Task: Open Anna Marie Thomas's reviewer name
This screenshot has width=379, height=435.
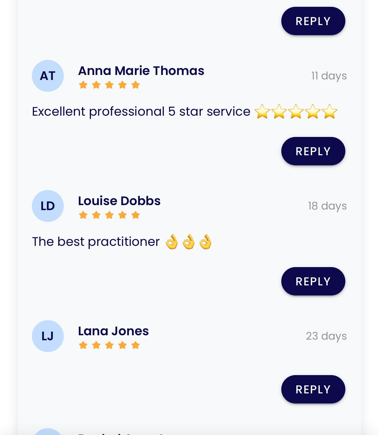Action: tap(141, 71)
